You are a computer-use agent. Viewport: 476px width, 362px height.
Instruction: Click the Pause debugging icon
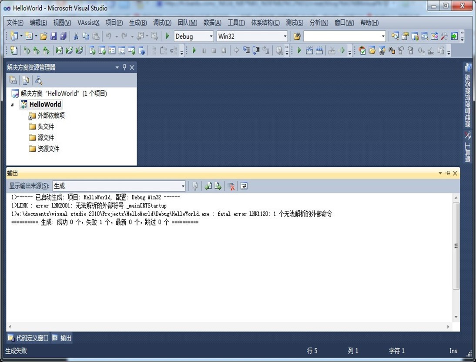point(204,51)
